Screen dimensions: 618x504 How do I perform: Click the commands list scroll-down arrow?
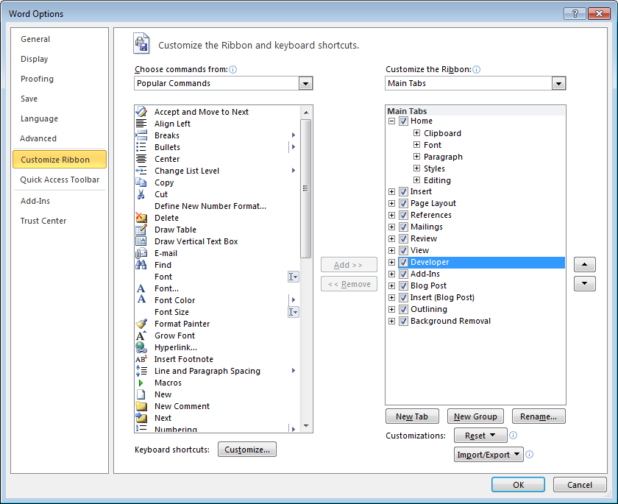[x=306, y=426]
